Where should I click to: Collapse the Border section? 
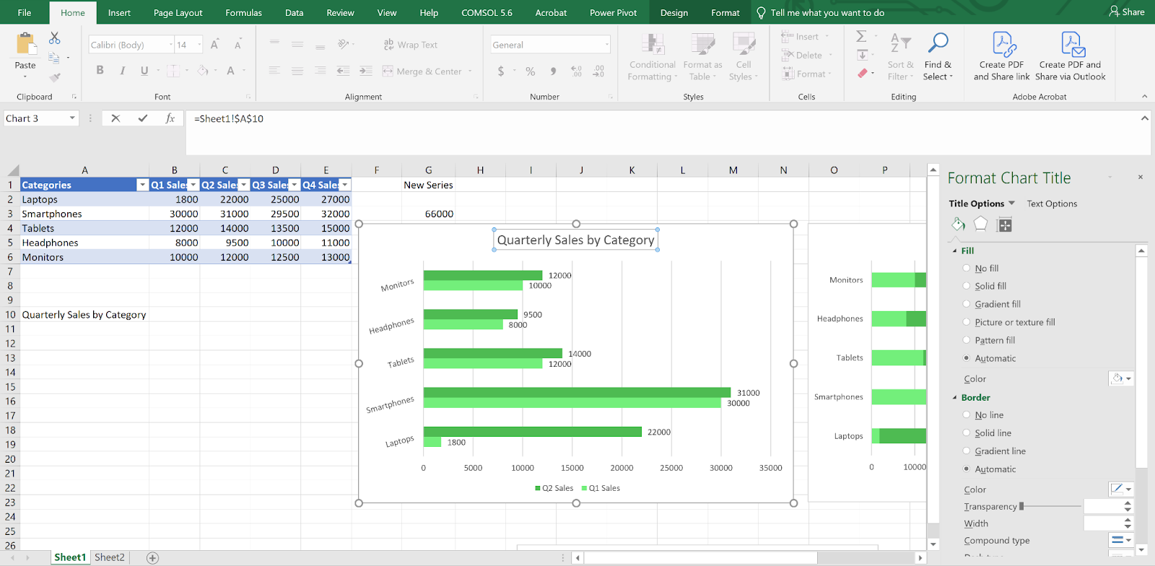pyautogui.click(x=954, y=398)
